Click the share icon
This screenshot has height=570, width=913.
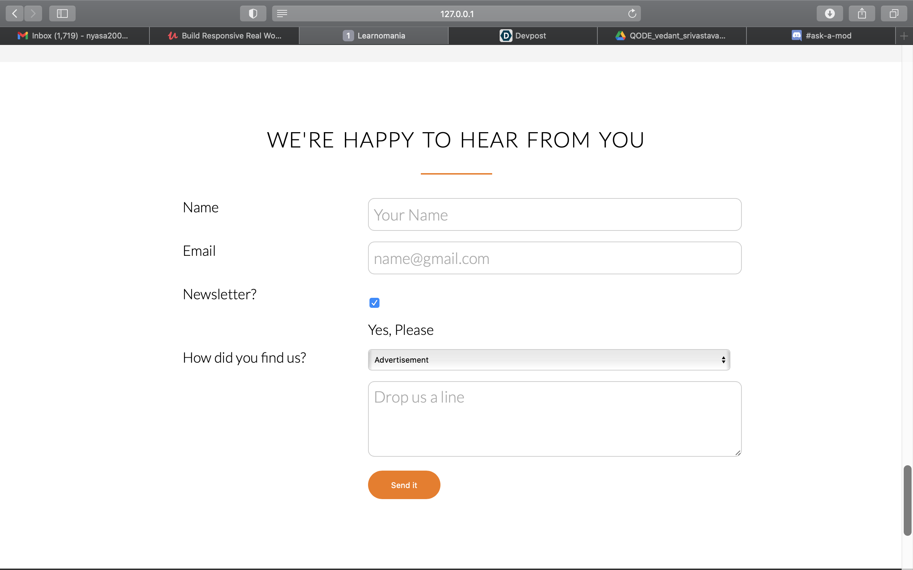click(862, 14)
